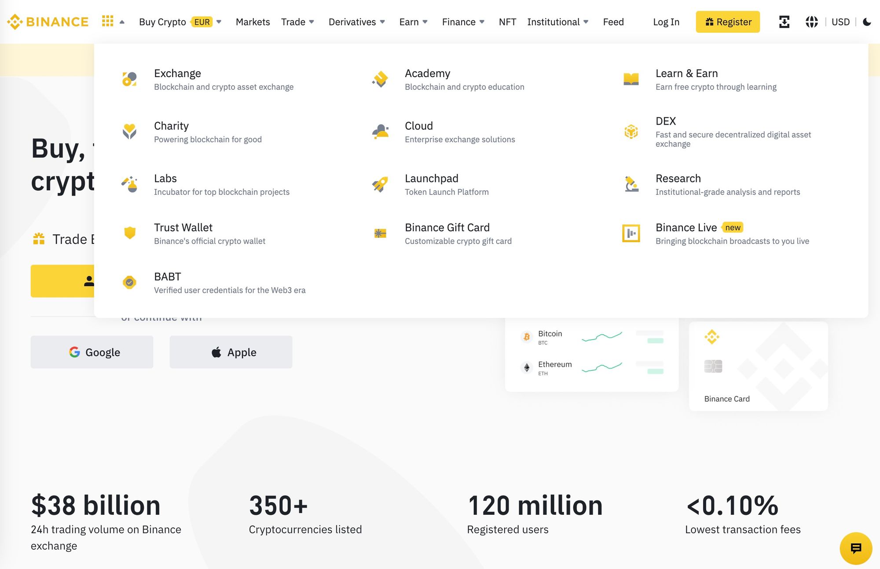Click the Log In button
The image size is (880, 569).
[667, 22]
